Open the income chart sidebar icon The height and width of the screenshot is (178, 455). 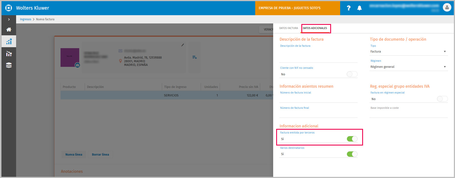tap(9, 42)
